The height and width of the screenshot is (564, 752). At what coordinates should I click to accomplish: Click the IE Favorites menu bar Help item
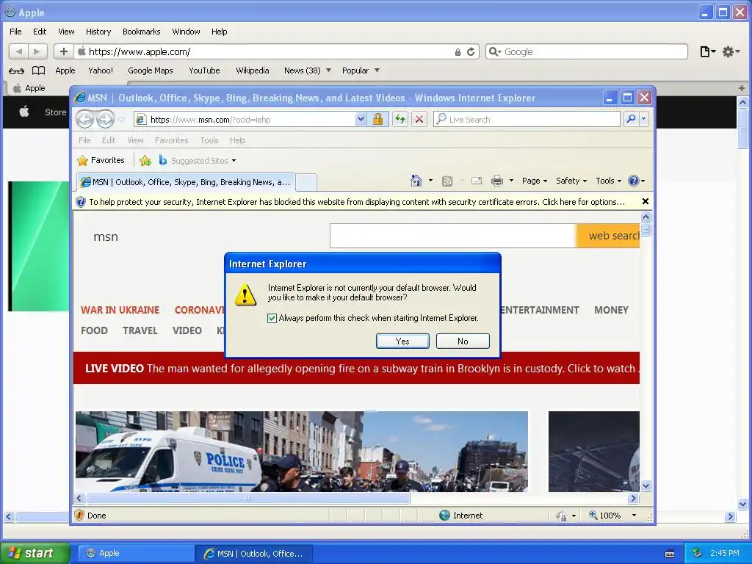click(237, 140)
